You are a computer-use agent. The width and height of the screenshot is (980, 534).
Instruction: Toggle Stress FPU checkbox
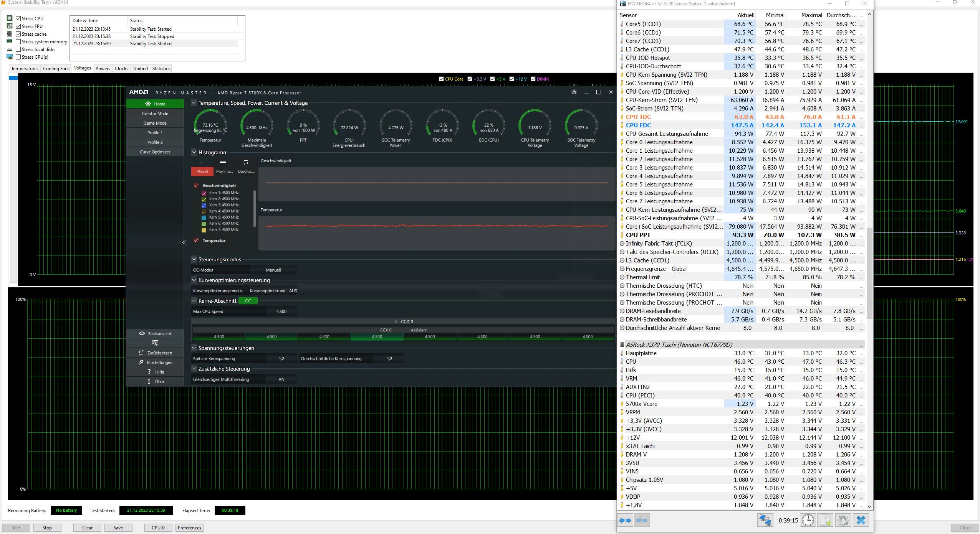pos(18,26)
